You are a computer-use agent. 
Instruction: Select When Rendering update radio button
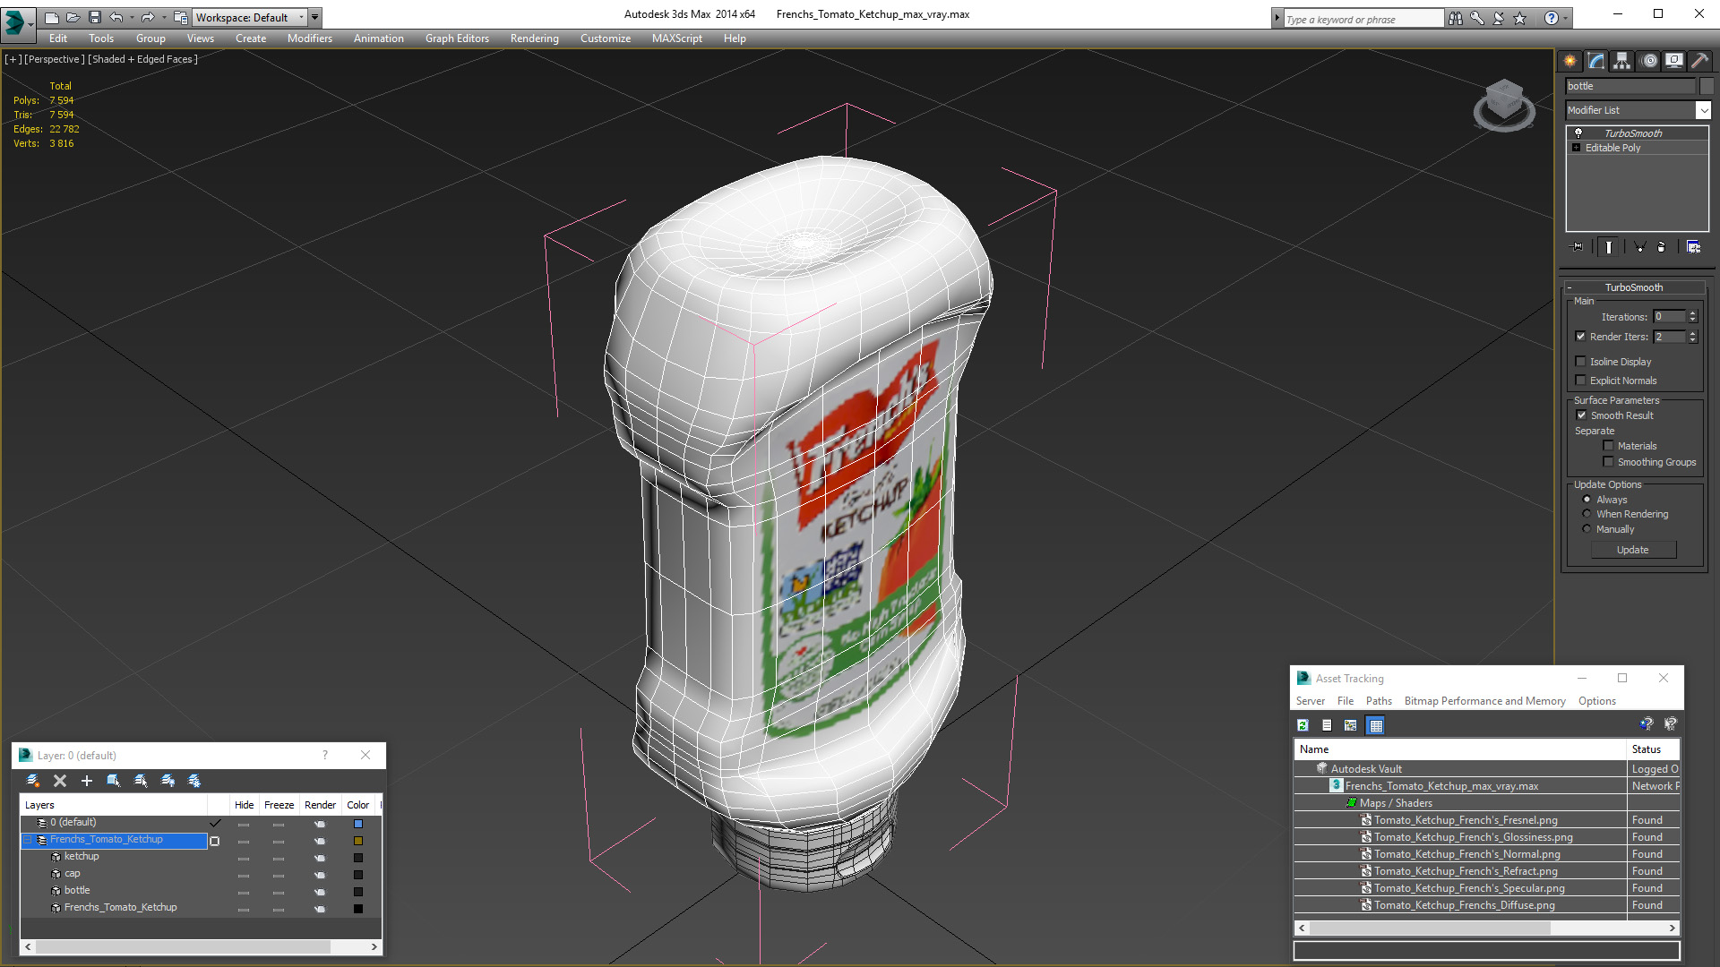(x=1587, y=514)
